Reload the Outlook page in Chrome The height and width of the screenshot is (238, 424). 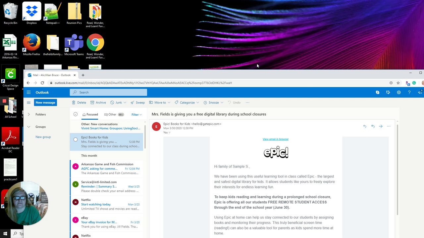pos(42,83)
